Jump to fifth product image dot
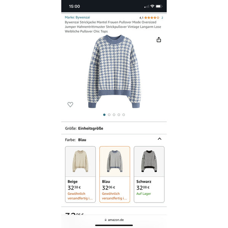 124,115
